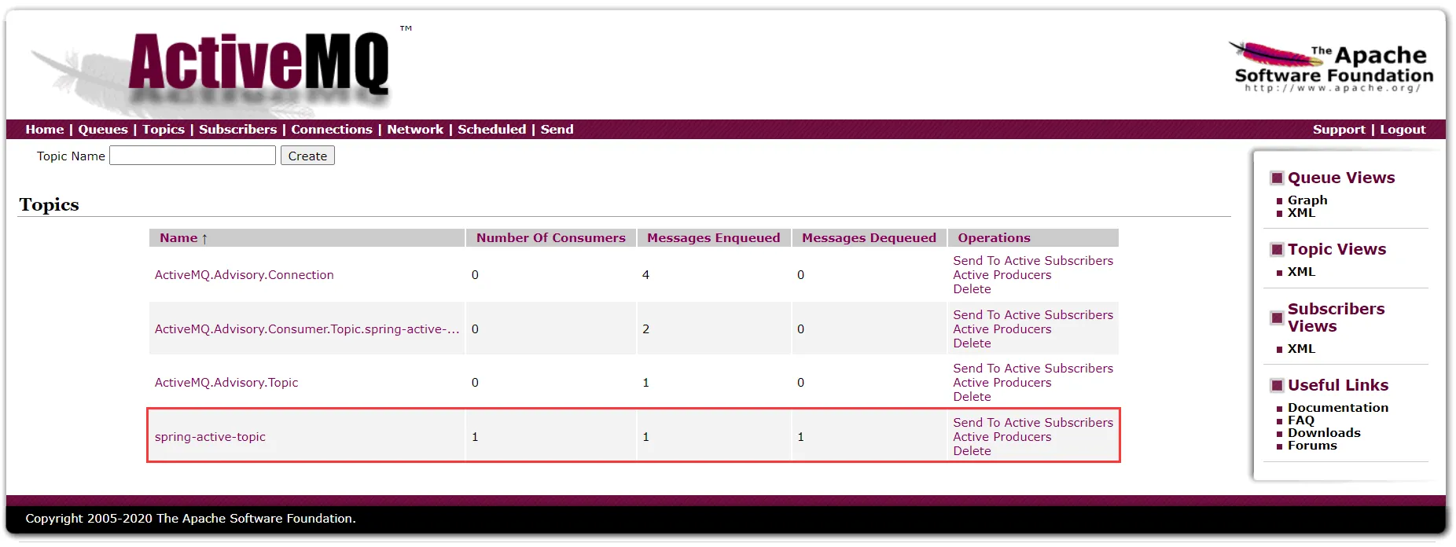Open the Scheduled navigation link

click(x=491, y=130)
